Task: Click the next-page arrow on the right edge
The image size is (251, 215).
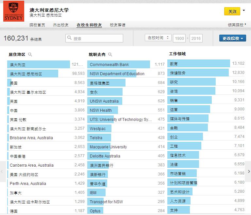Action: (249, 172)
